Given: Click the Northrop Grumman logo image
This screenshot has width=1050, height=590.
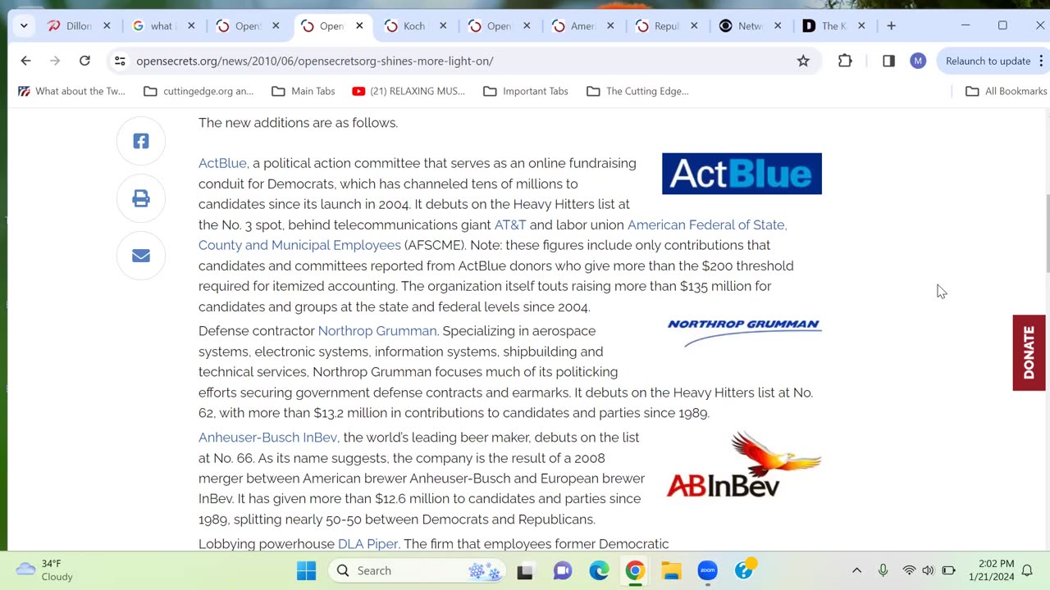Looking at the screenshot, I should pos(744,332).
